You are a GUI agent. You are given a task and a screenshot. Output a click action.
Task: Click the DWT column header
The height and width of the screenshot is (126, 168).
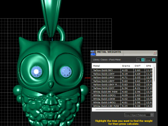tap(139, 66)
